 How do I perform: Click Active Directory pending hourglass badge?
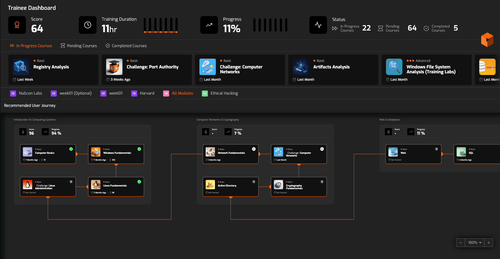(254, 182)
